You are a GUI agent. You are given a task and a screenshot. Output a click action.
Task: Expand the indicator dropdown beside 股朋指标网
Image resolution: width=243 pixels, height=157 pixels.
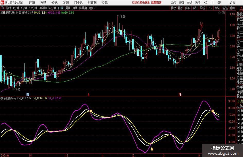[x=2, y=98]
